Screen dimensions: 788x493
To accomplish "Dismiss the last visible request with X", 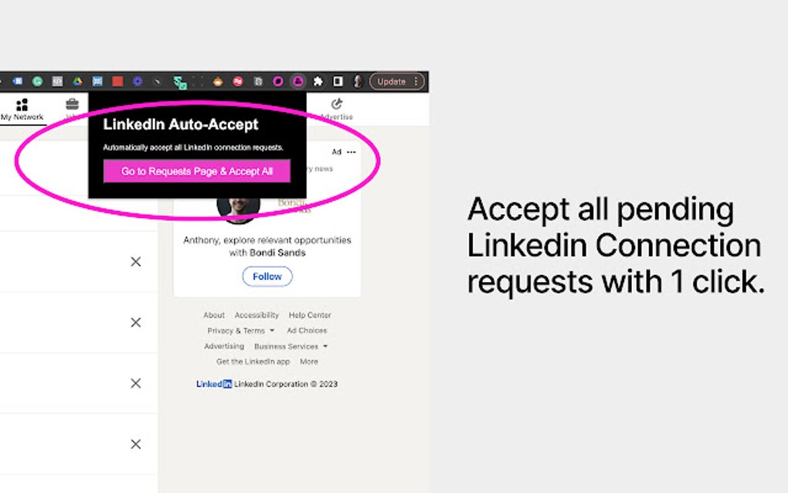I will [x=136, y=444].
